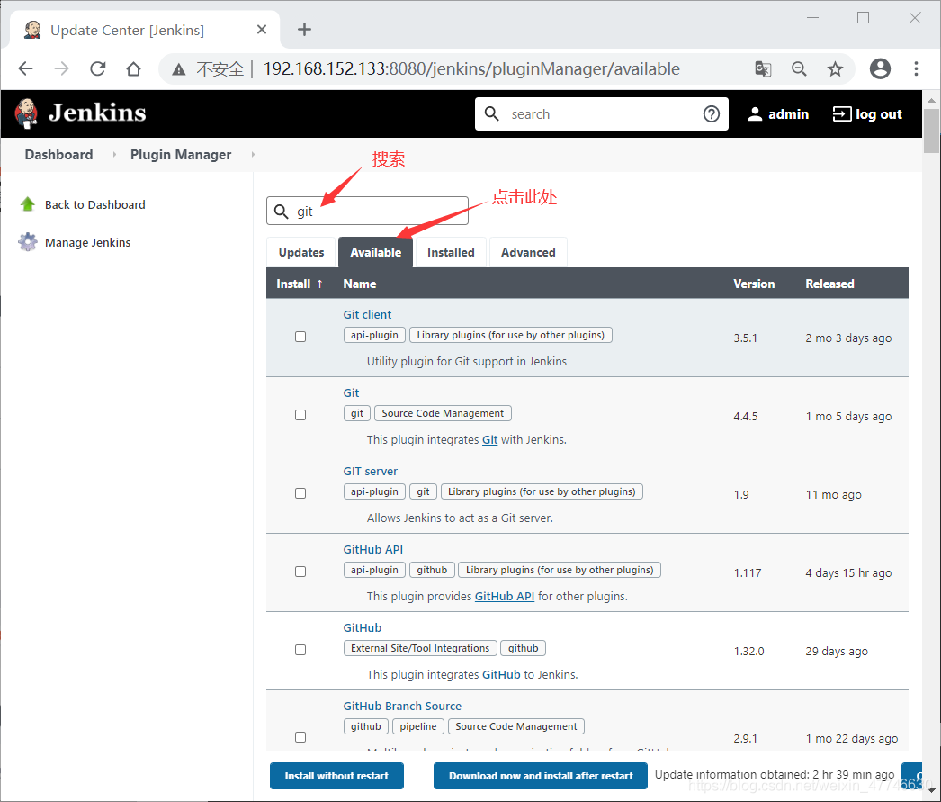This screenshot has width=941, height=802.
Task: Click Back to Dashboard link
Action: click(94, 204)
